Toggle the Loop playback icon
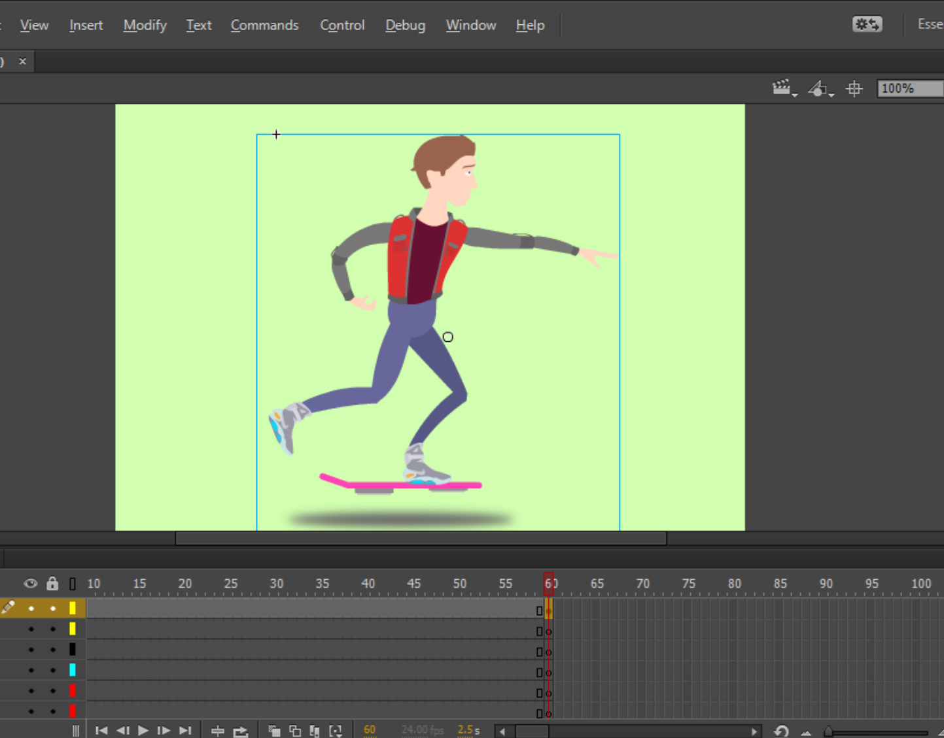Viewport: 944px width, 738px height. click(x=241, y=731)
